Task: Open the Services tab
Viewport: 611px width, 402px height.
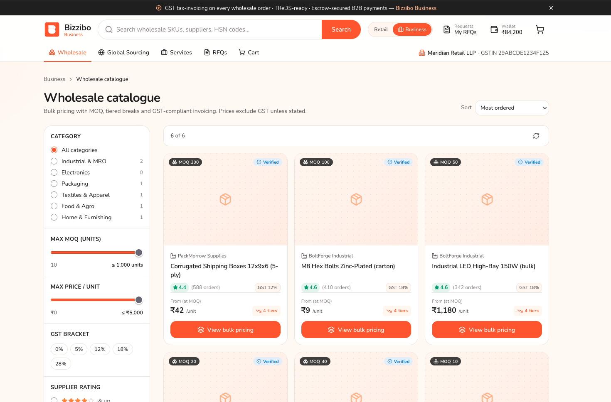Action: [x=176, y=52]
